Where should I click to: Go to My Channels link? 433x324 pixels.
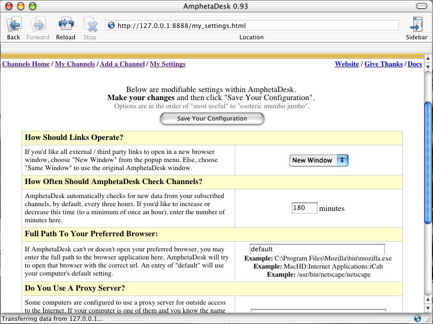pyautogui.click(x=75, y=64)
